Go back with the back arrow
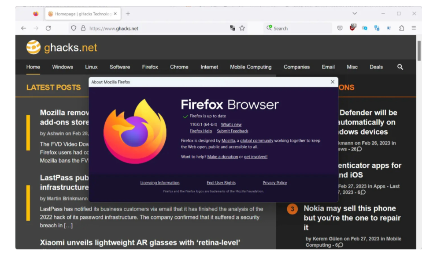The image size is (422, 256). tap(24, 28)
